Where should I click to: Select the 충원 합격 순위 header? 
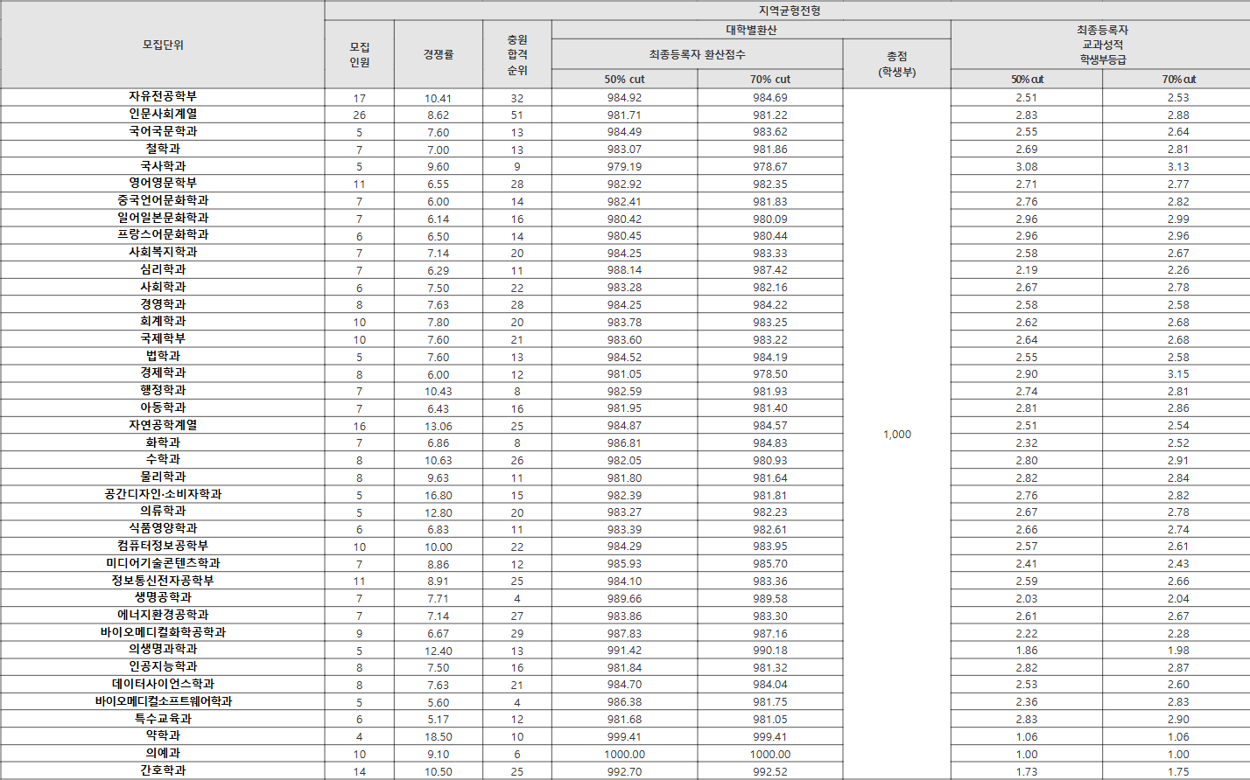click(x=517, y=54)
